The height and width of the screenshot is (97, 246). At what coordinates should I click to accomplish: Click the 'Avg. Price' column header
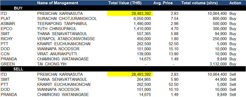click(163, 3)
